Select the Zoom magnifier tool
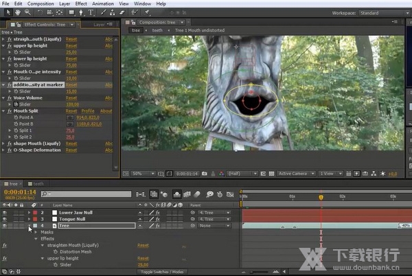Screen dimensions: 412x276 27,12
